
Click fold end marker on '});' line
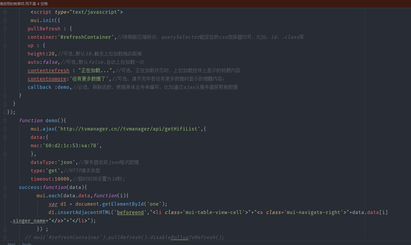[x=5, y=112]
